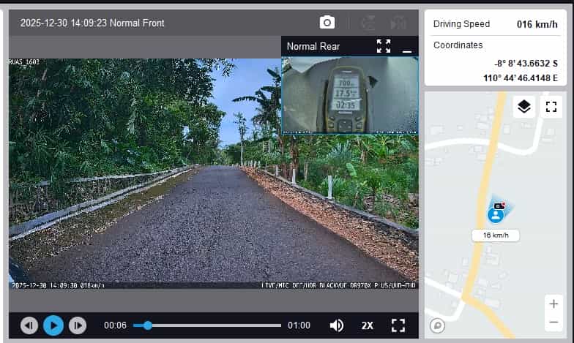Enter fullscreen video playback
Viewport: 574px width, 343px height.
398,325
